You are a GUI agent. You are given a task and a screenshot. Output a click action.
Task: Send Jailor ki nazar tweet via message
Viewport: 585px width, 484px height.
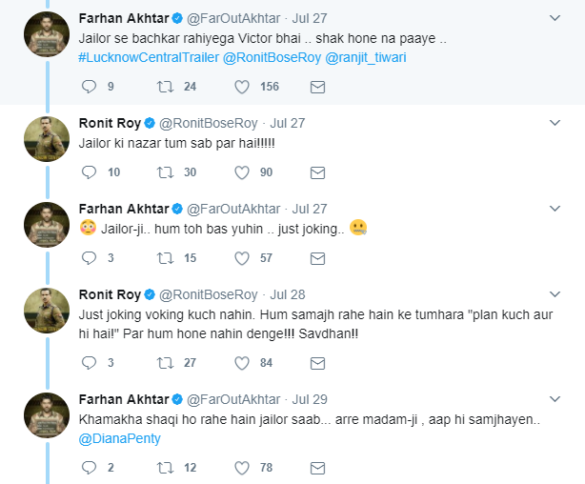pos(317,172)
